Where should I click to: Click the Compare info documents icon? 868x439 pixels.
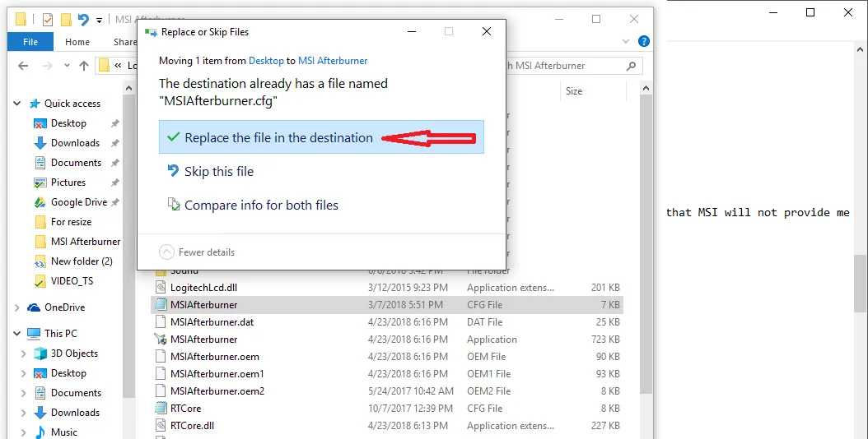(x=173, y=204)
